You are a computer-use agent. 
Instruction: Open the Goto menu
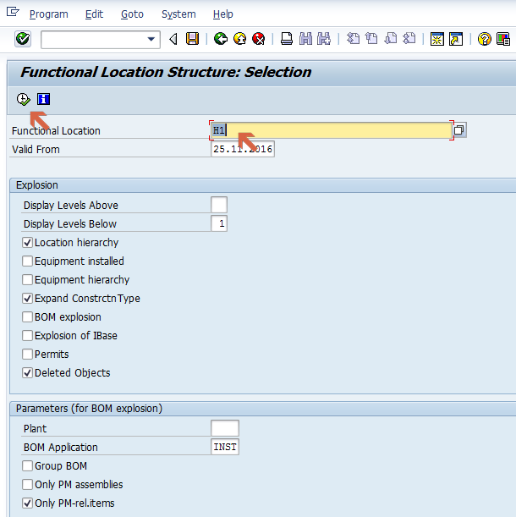[132, 14]
